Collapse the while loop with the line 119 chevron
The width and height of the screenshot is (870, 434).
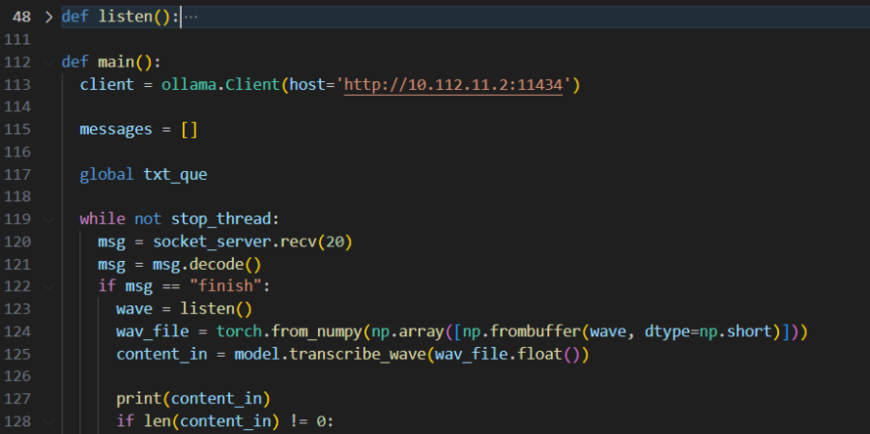[x=49, y=218]
